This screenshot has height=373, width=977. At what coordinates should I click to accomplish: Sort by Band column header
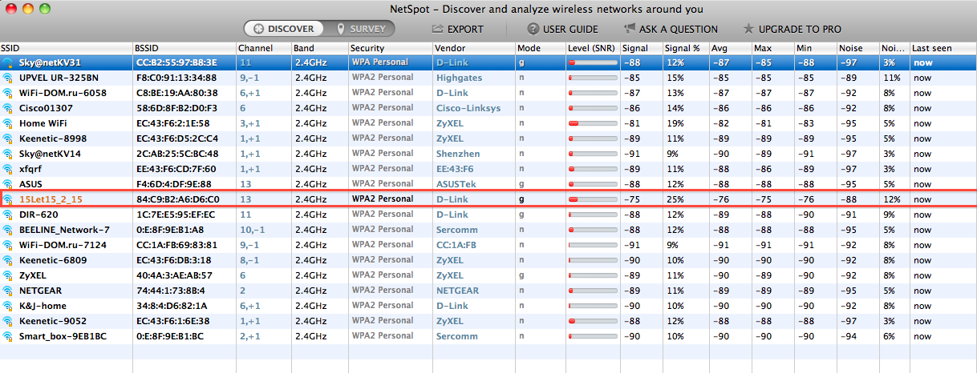point(319,48)
